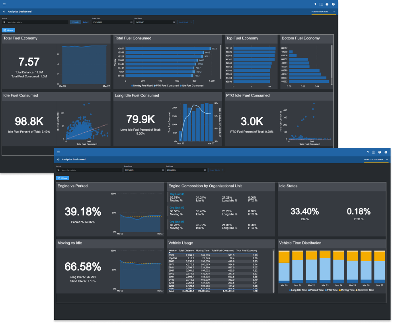This screenshot has height=325, width=398.
Task: Click lightning bolt icon in upper window
Action: coord(315,4)
